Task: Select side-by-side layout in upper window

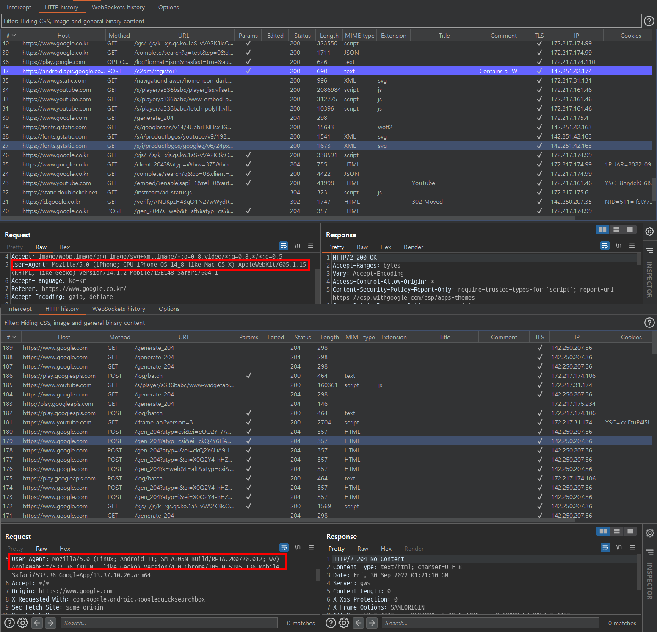Action: 603,230
